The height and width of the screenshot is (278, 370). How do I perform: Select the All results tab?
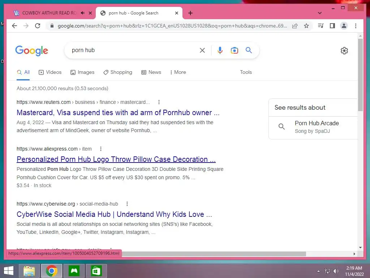click(23, 72)
